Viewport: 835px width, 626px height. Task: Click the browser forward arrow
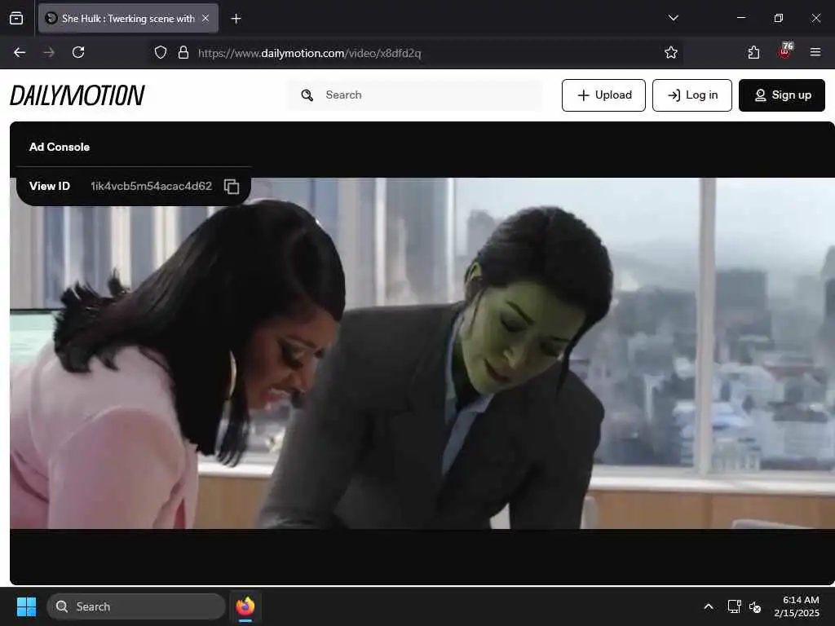pyautogui.click(x=48, y=52)
